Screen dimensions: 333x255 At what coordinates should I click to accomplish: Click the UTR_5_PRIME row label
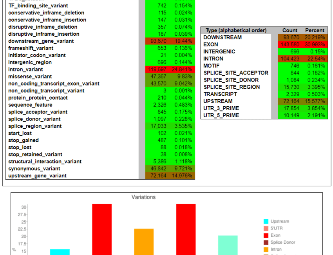tap(221, 115)
